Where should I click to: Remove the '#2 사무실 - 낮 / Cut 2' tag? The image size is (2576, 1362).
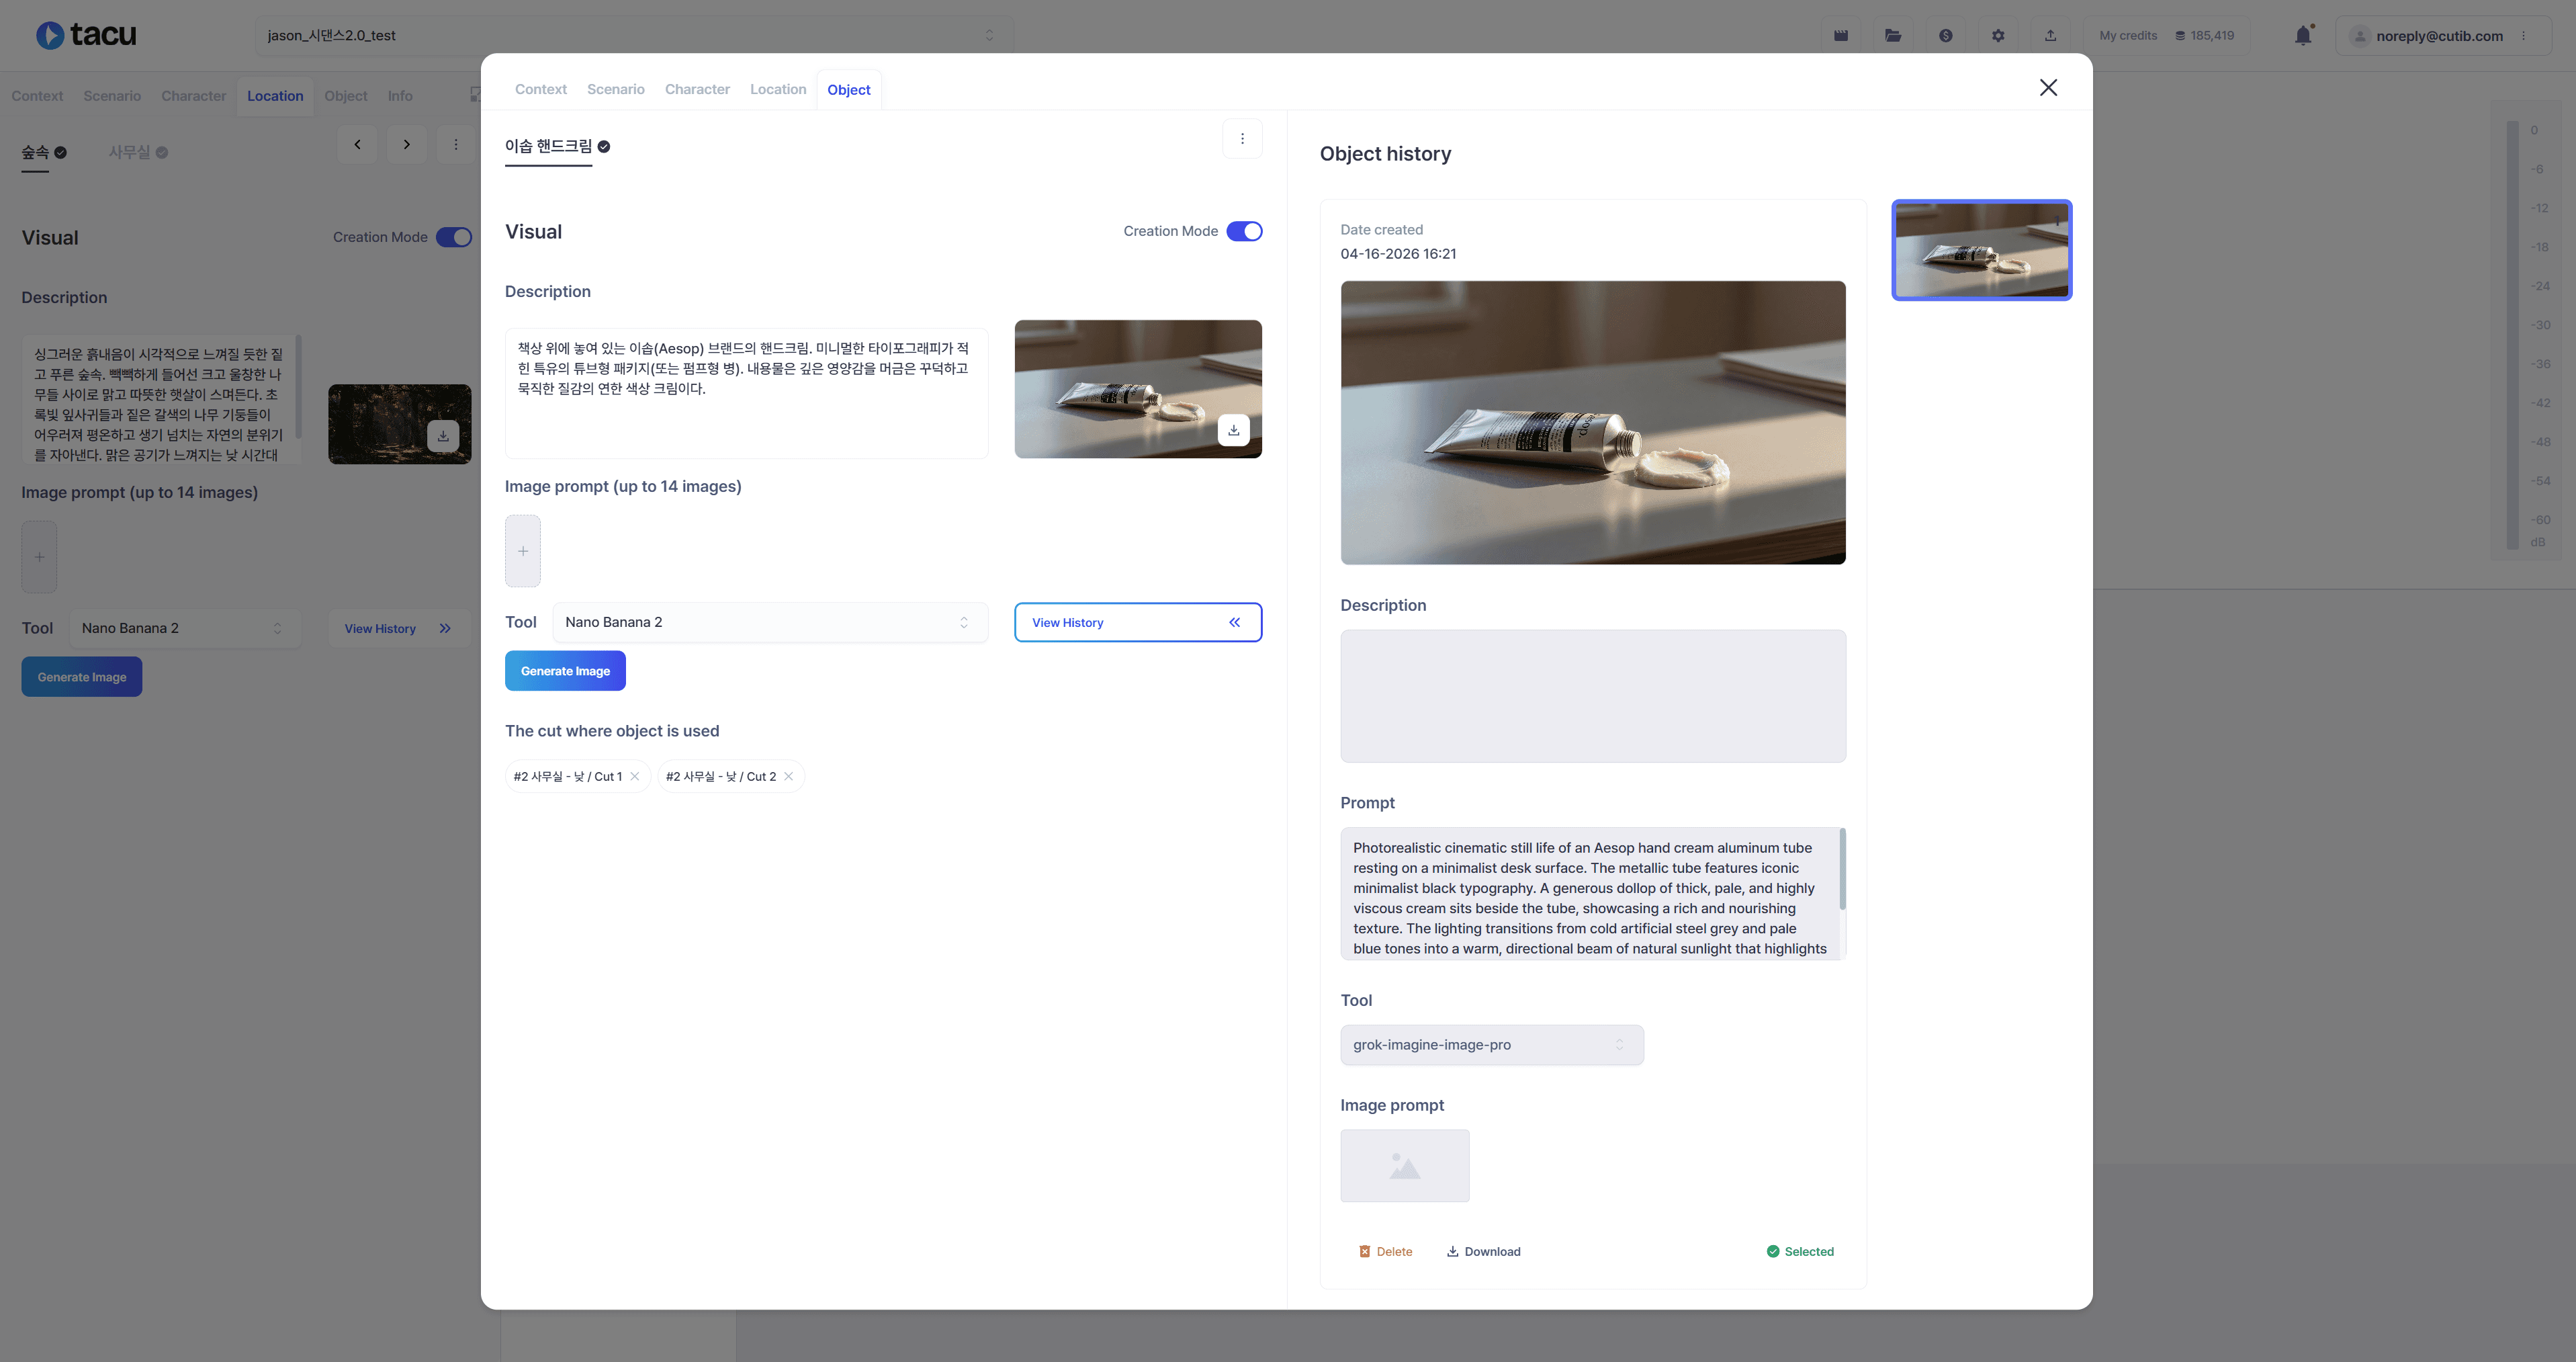[789, 776]
